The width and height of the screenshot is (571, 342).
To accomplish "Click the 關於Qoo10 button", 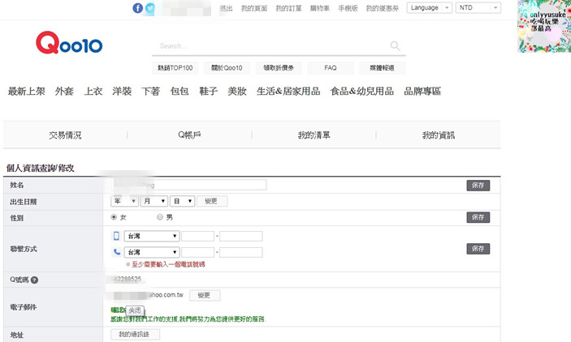I will [227, 68].
